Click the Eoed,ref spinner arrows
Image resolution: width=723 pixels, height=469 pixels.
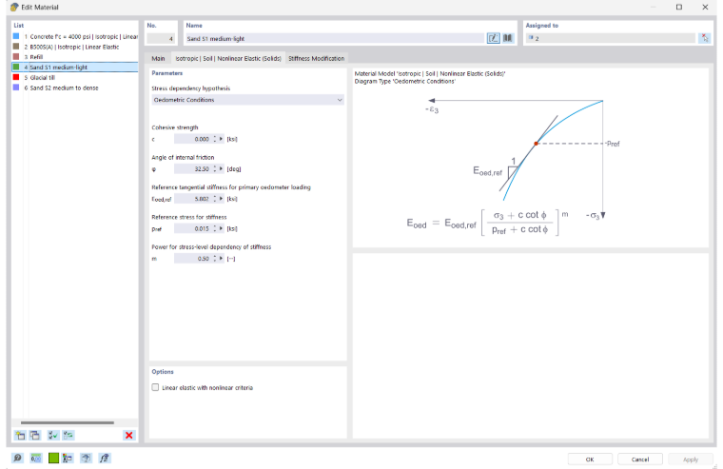214,199
